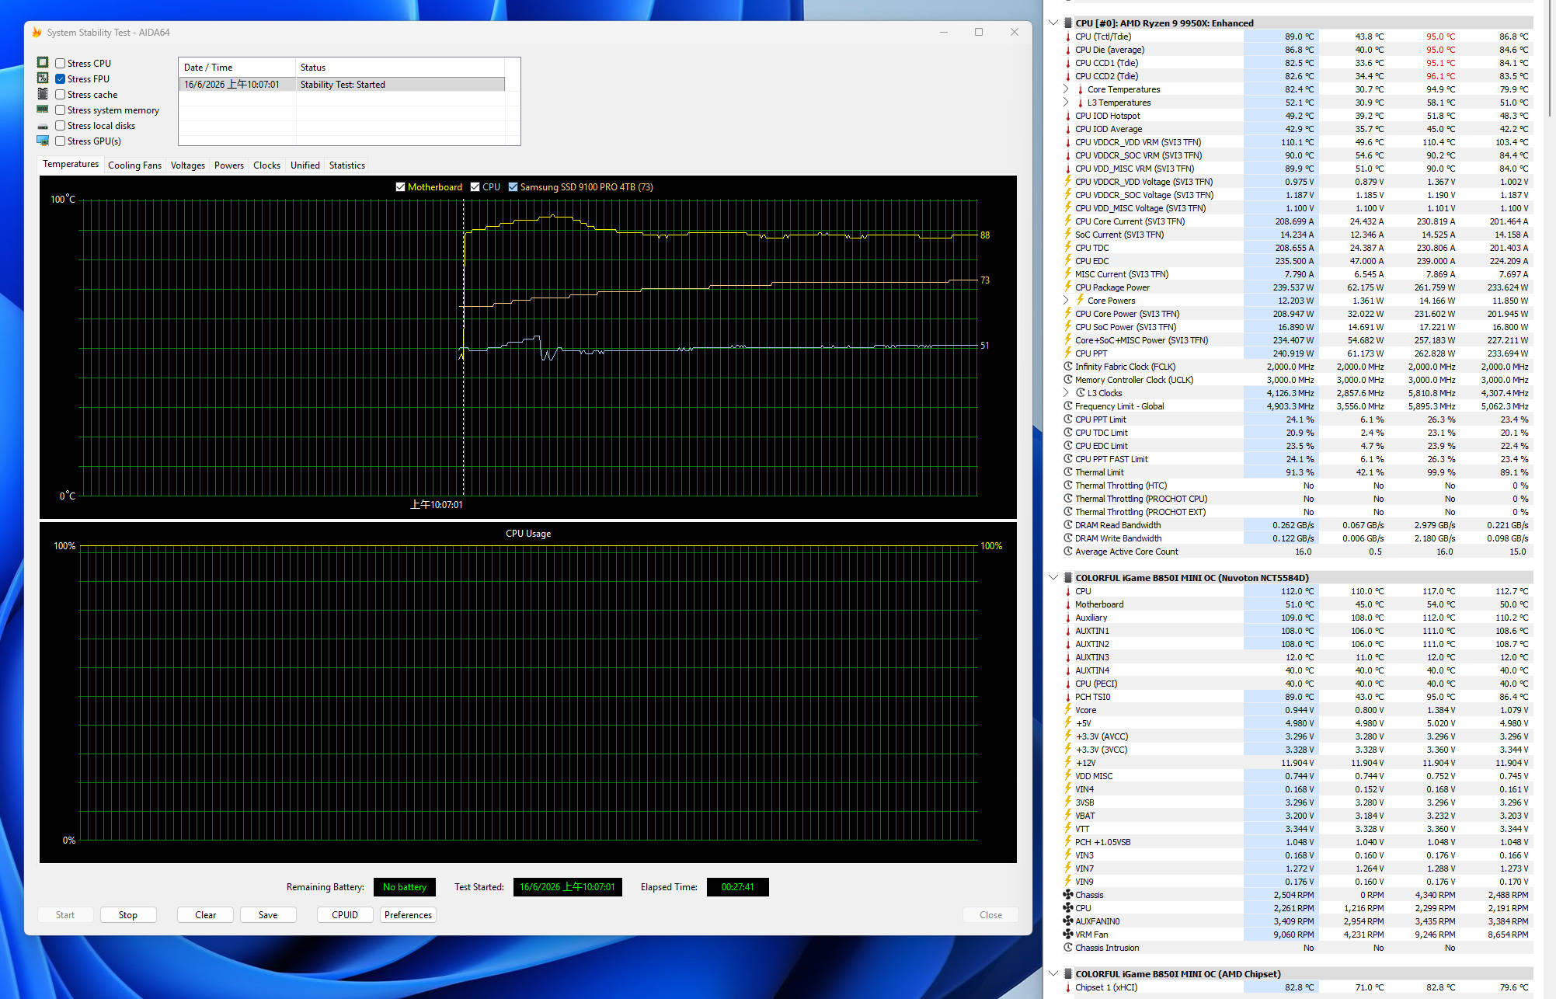The width and height of the screenshot is (1556, 999).
Task: Collapse the iGame B850I AMD Chipset section
Action: pyautogui.click(x=1053, y=974)
